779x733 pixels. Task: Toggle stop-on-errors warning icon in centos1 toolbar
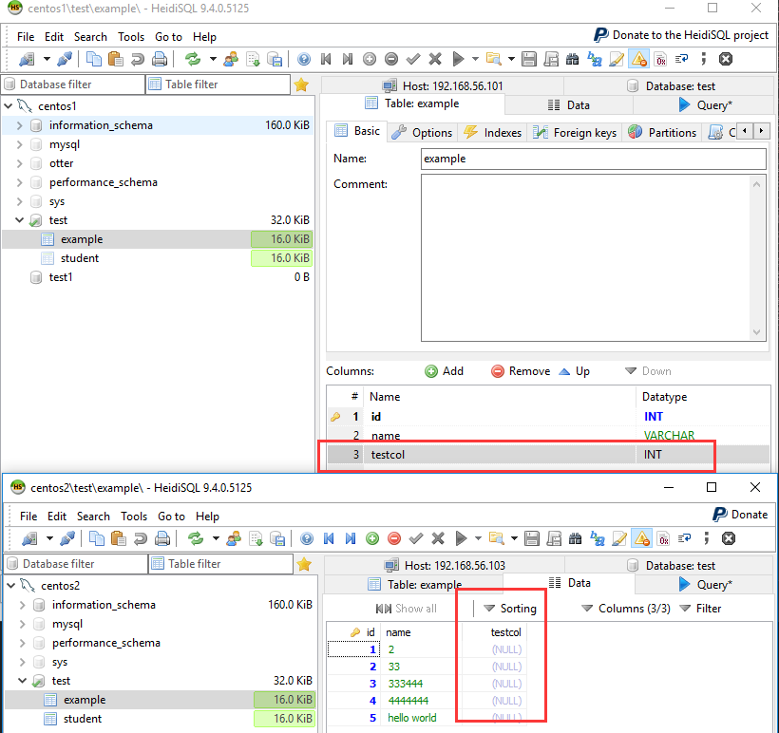click(638, 60)
